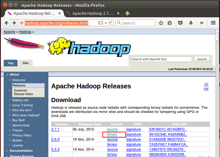Open the Downloads arrow icon
The image size is (220, 157).
coord(191,23)
